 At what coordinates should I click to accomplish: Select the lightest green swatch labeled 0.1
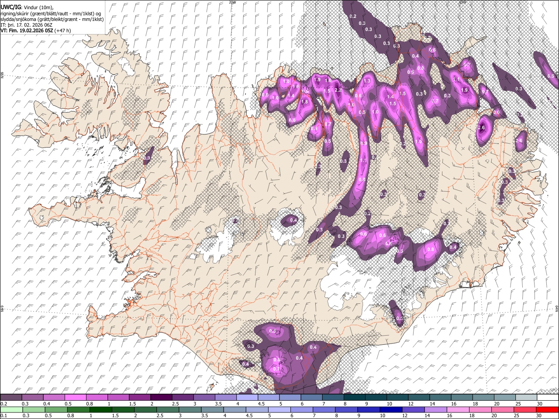coord(12,410)
